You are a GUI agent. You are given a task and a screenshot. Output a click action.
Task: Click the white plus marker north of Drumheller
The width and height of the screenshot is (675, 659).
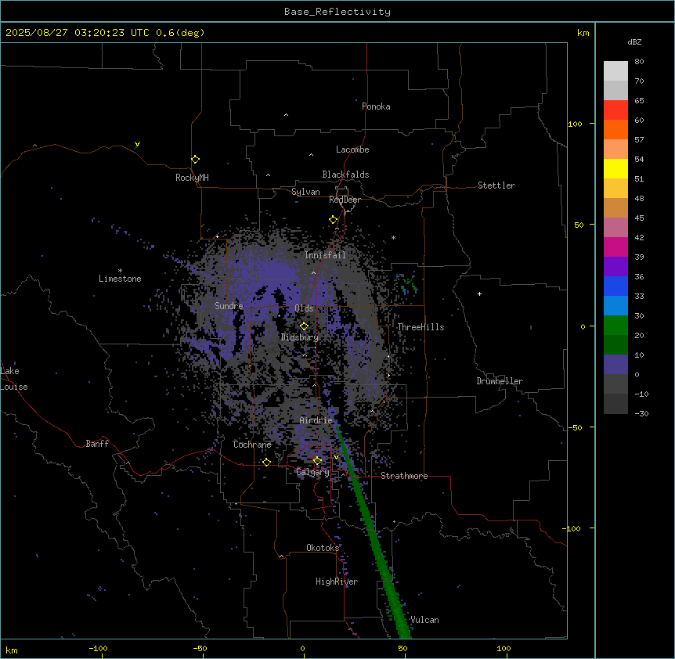(479, 293)
